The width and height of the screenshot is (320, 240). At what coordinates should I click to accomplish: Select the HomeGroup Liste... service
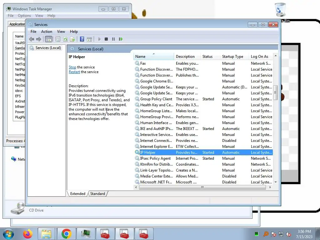pyautogui.click(x=203, y=111)
